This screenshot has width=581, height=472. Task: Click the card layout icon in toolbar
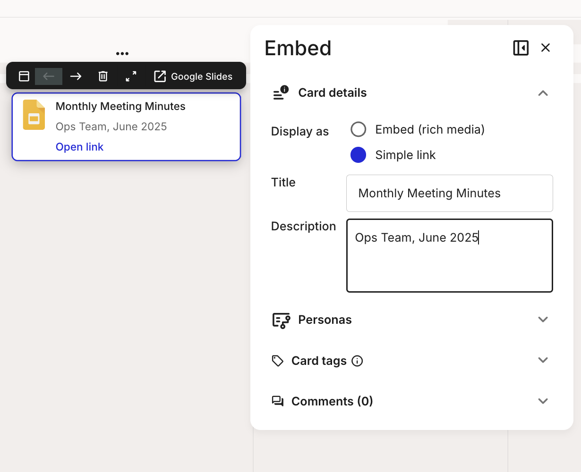[x=24, y=76]
